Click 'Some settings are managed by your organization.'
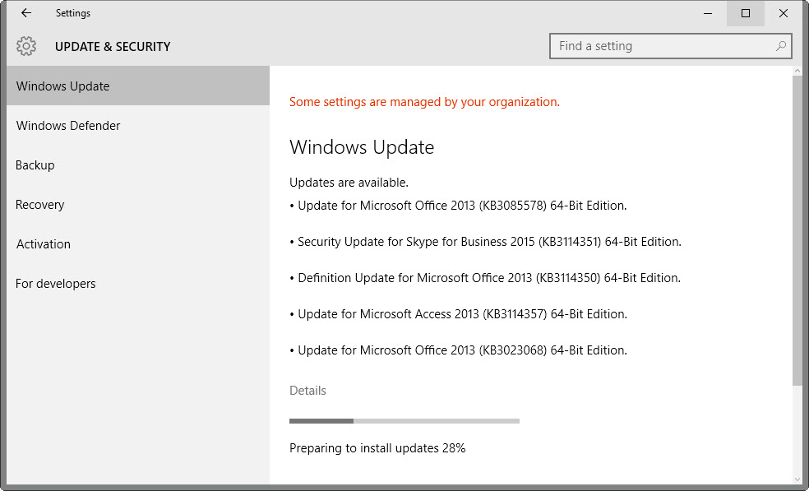Image resolution: width=809 pixels, height=491 pixels. [424, 102]
